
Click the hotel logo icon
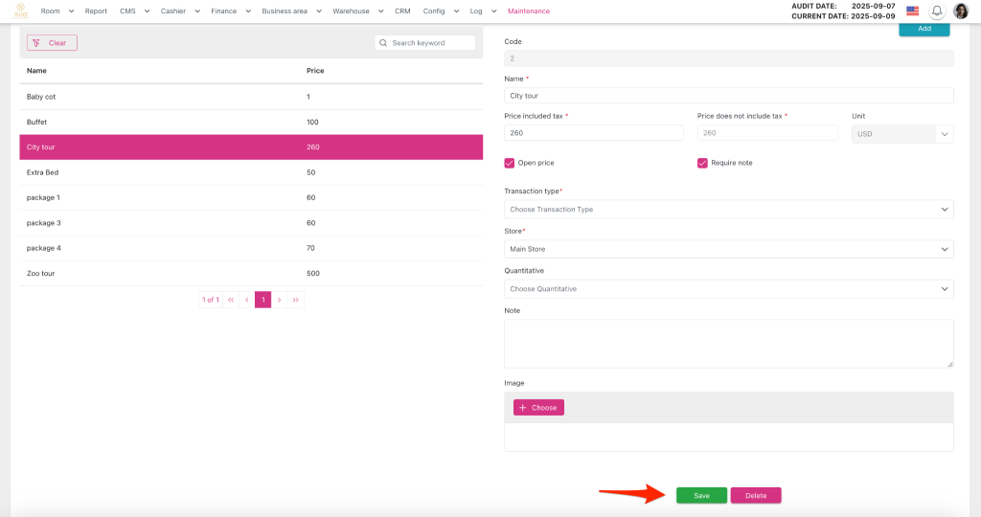point(20,11)
